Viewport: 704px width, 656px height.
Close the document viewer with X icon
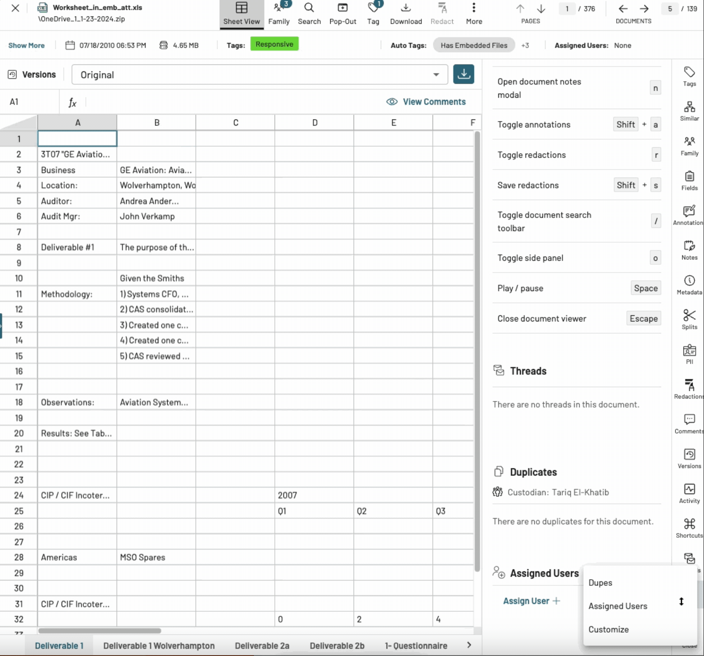pos(15,8)
